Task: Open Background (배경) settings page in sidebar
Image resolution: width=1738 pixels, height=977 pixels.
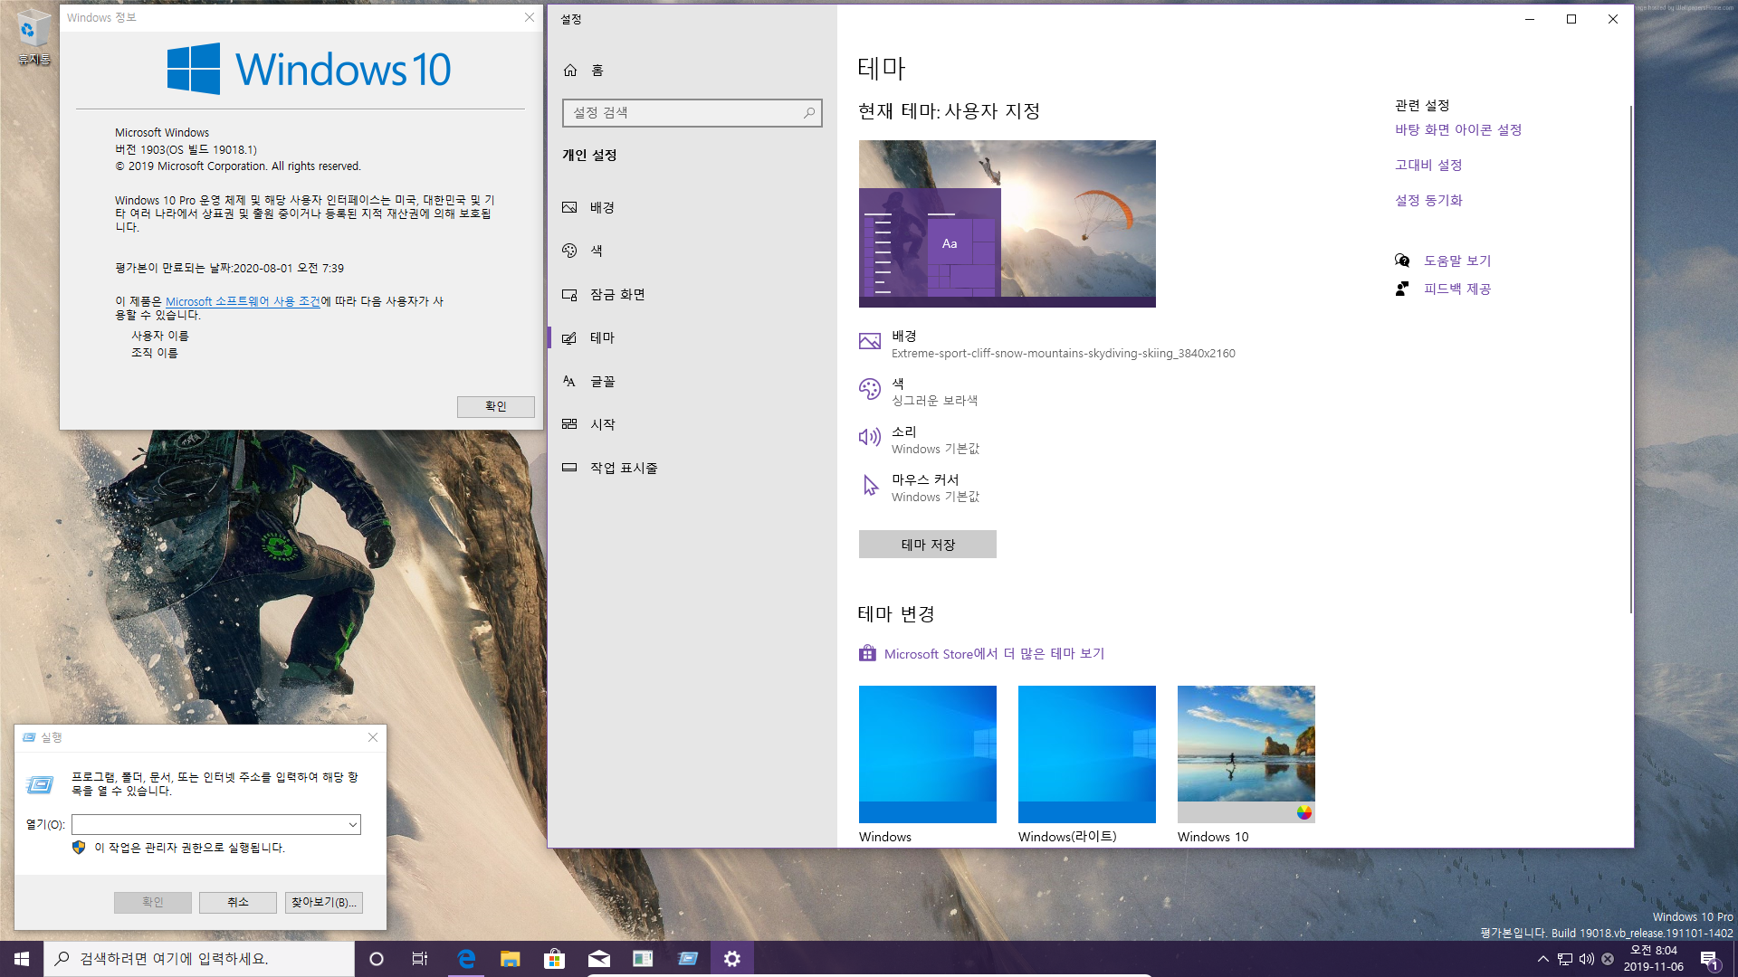Action: click(x=692, y=207)
